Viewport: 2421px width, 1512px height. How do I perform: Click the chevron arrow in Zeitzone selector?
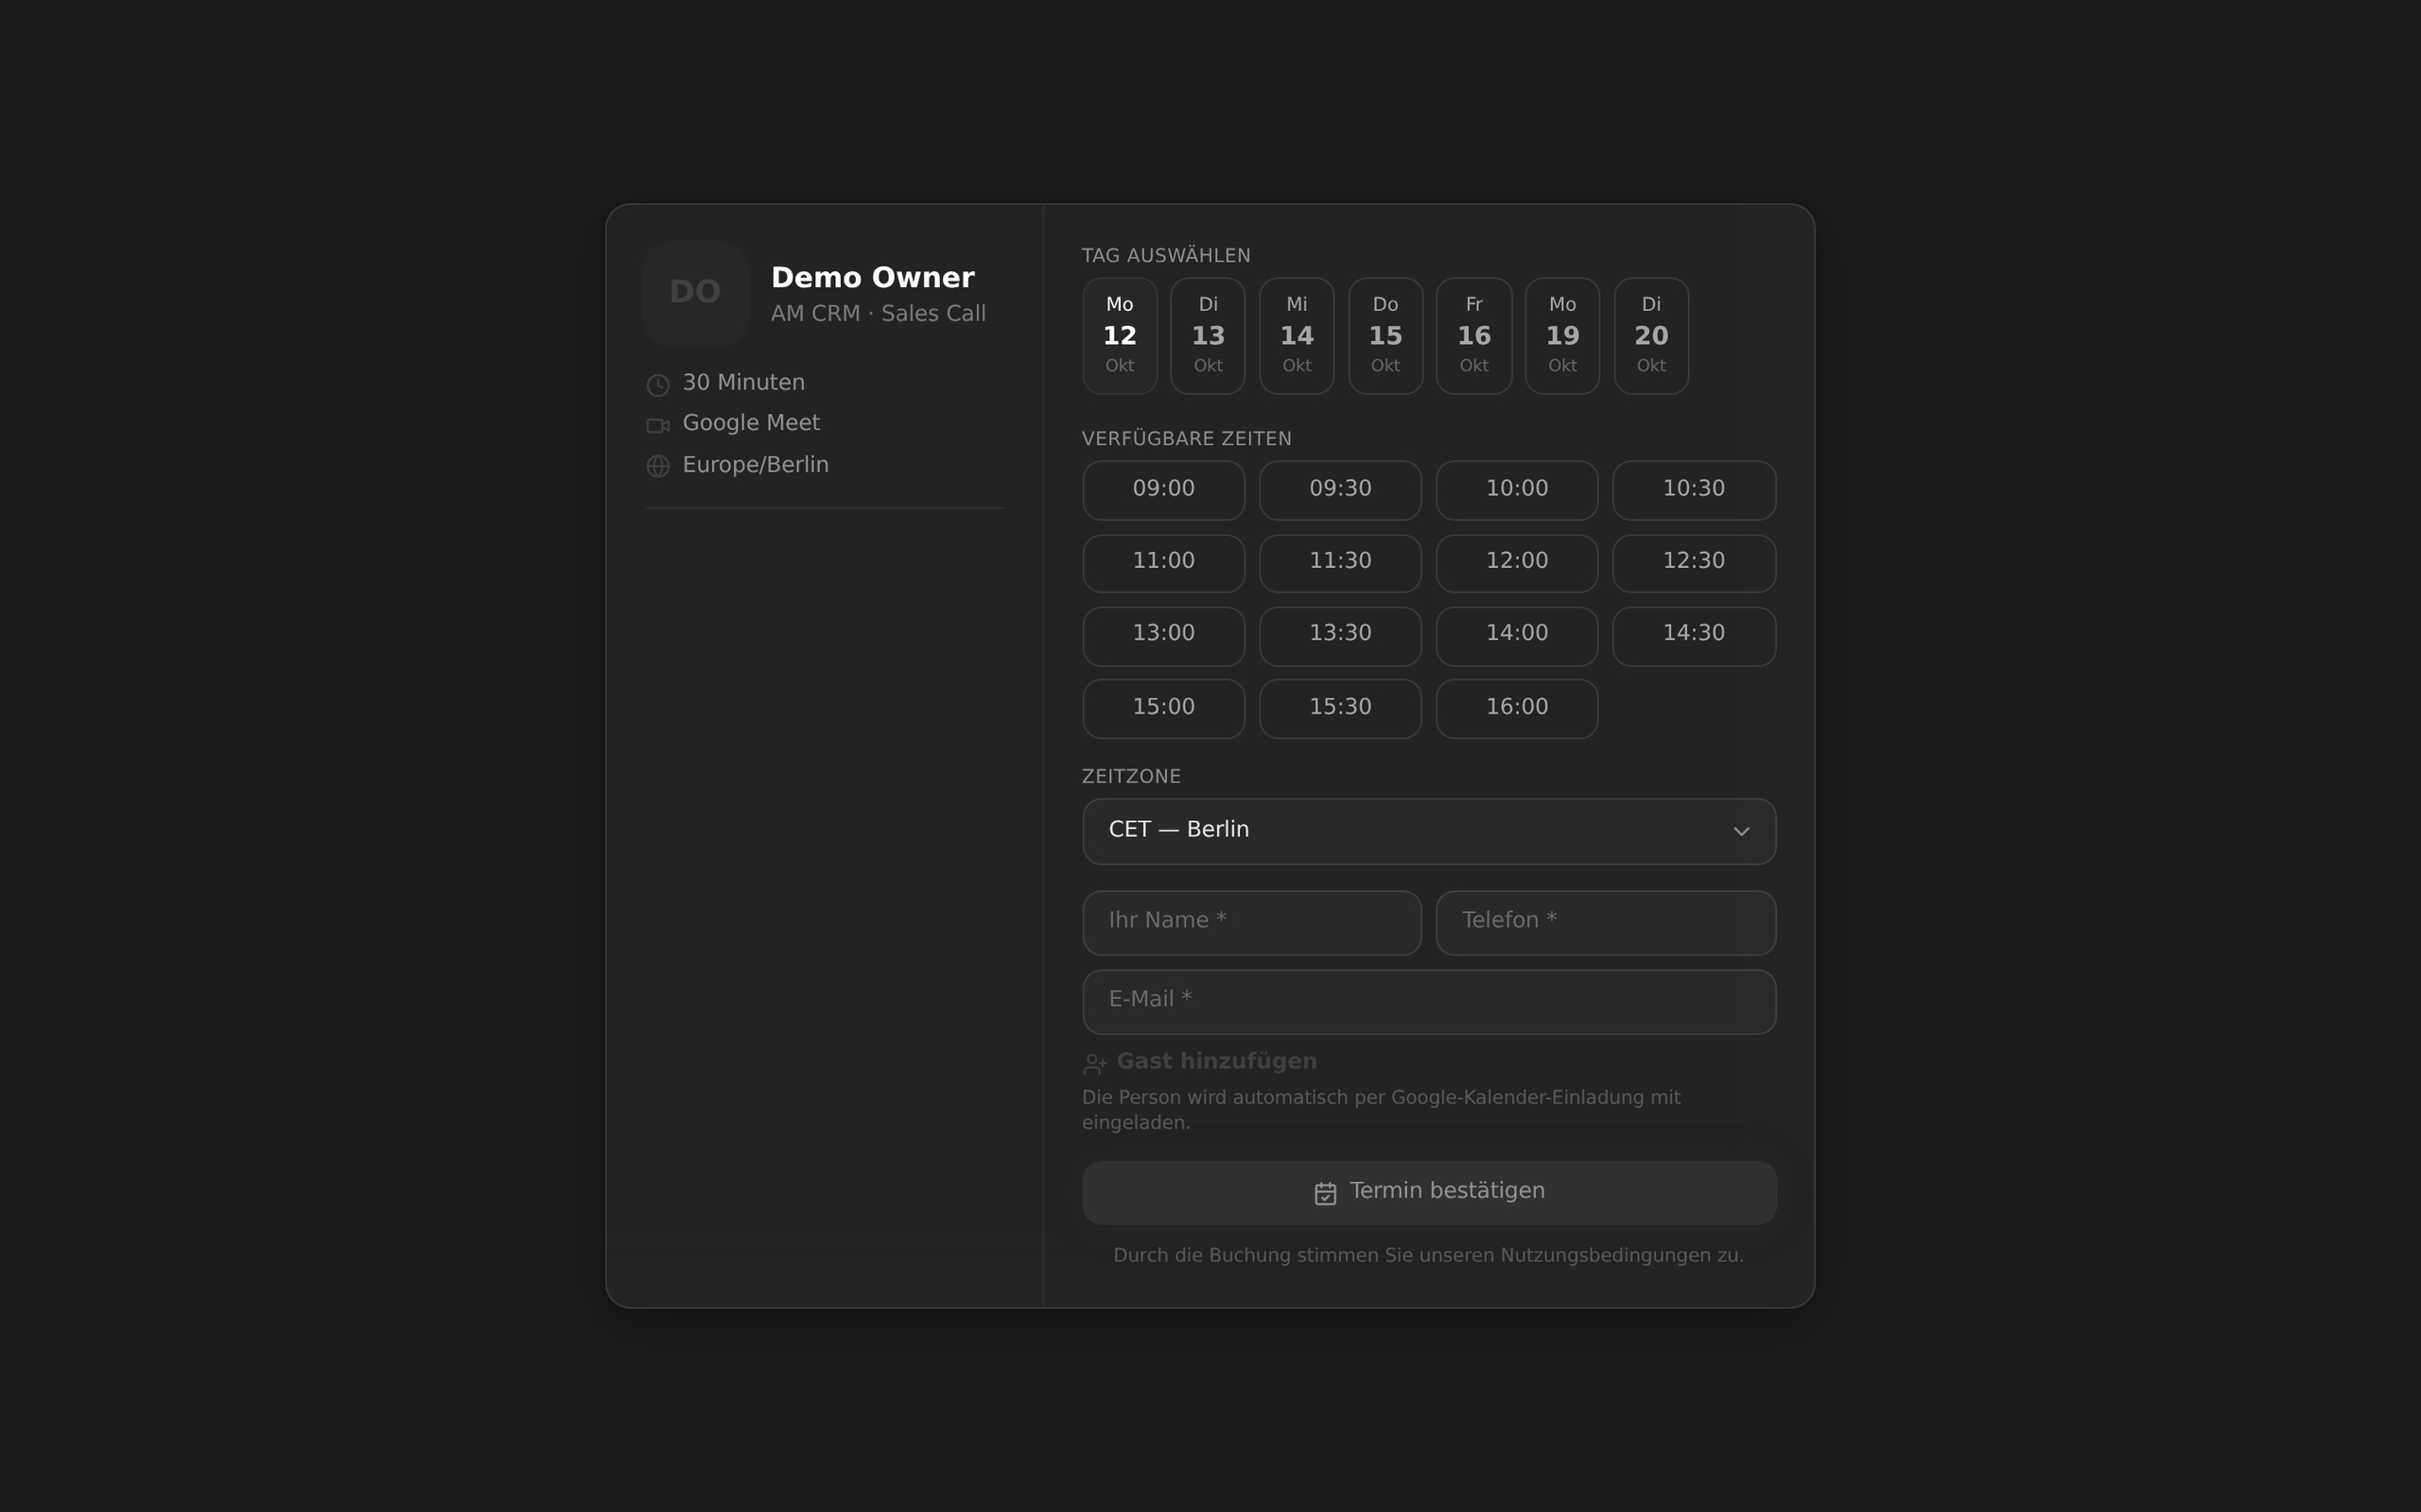pyautogui.click(x=1741, y=832)
